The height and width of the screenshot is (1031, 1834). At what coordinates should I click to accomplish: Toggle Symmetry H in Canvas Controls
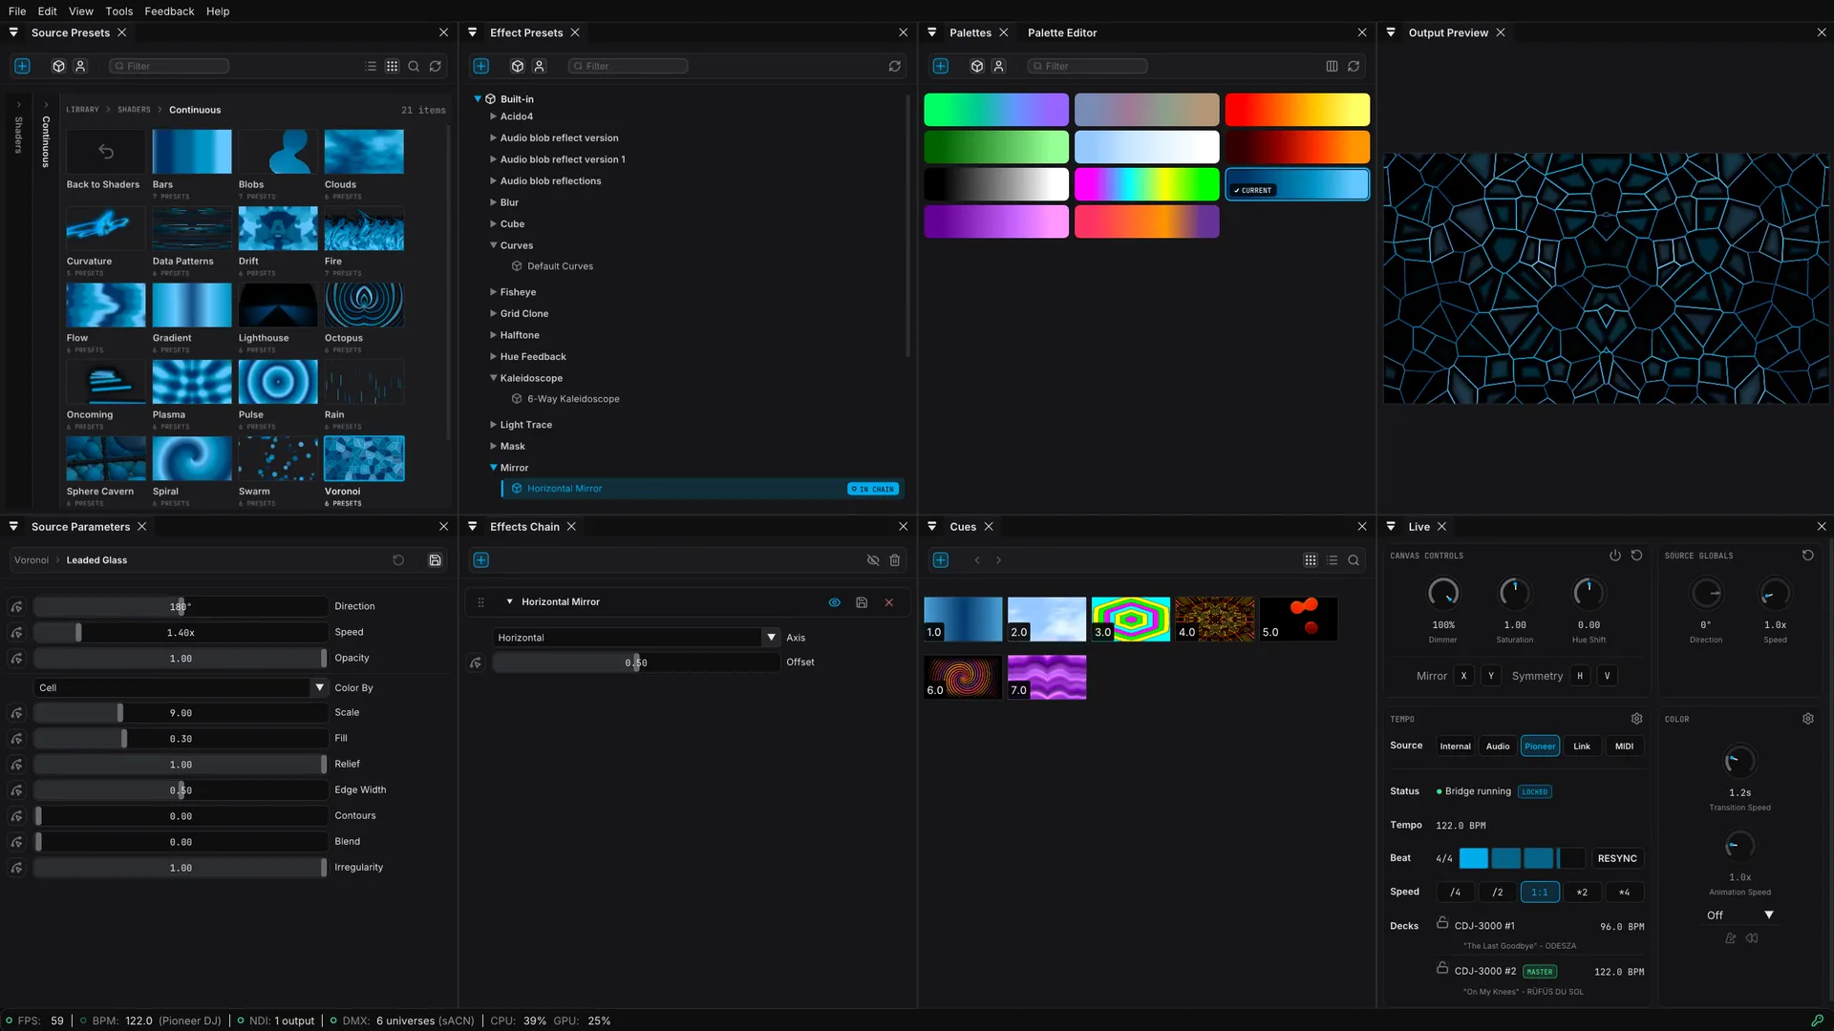coord(1580,676)
